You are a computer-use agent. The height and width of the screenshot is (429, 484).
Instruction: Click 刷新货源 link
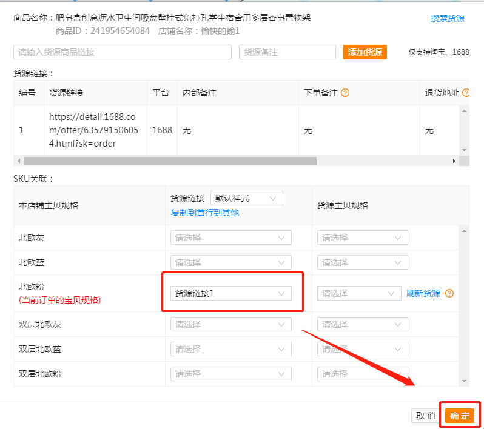tap(423, 293)
